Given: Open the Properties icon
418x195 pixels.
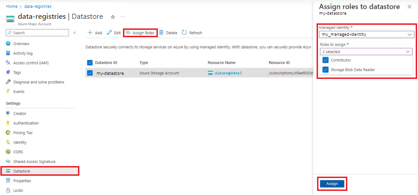Looking at the screenshot, I should pyautogui.click(x=8, y=181).
